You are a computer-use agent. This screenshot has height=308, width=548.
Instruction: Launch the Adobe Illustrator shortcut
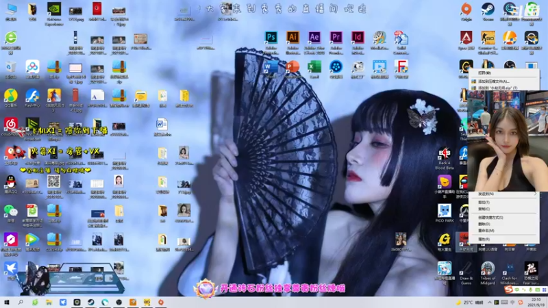pyautogui.click(x=292, y=38)
